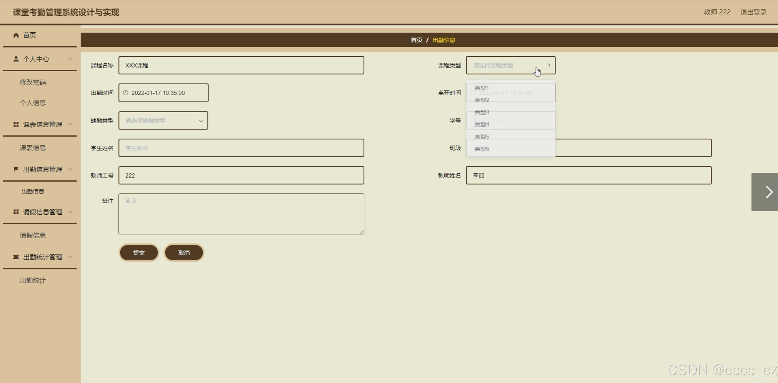Click the grid icon beside 课表信息管理
This screenshot has height=383, width=778.
tap(16, 124)
